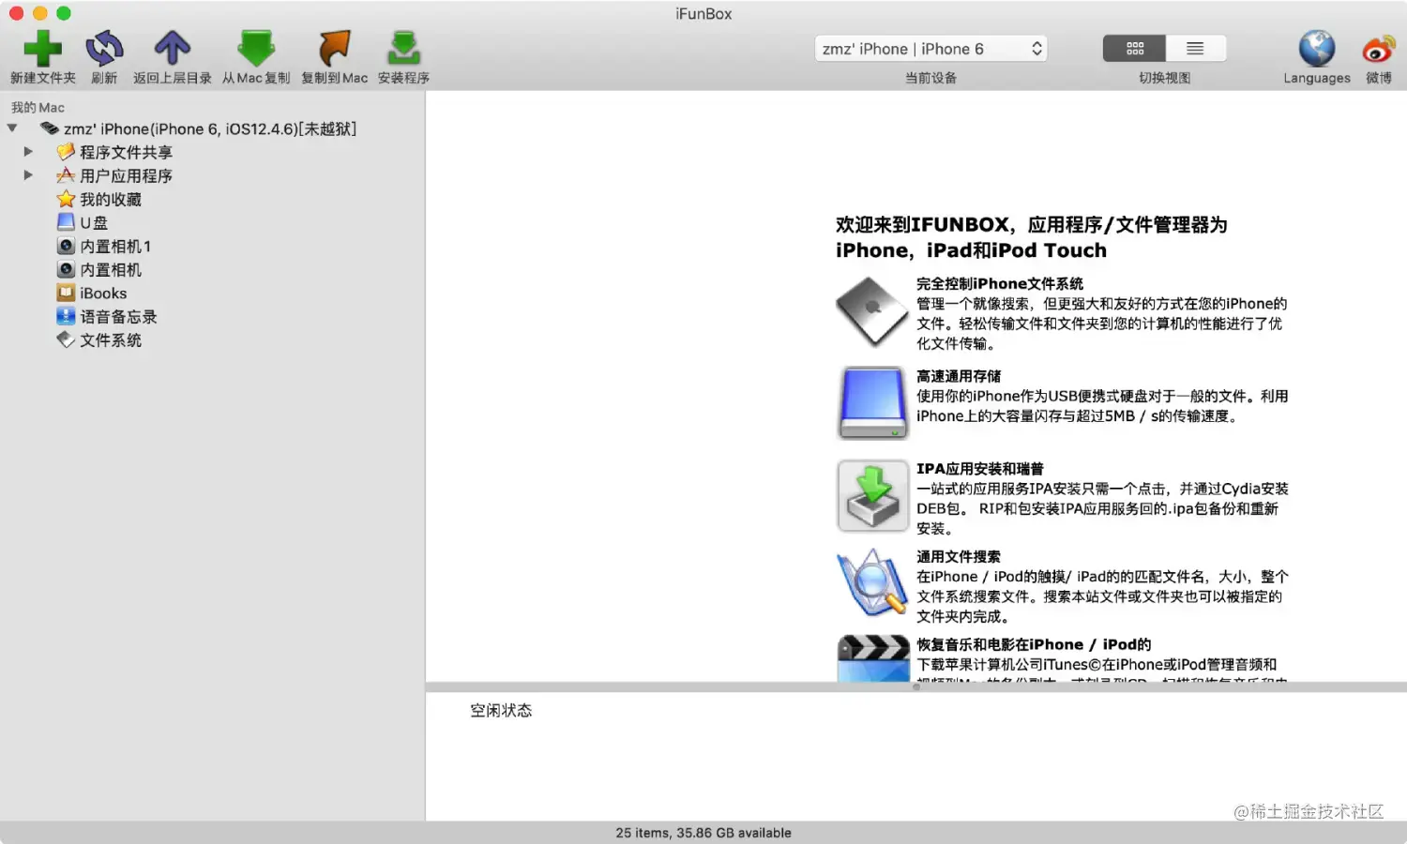Click the 安装程序 install app icon

click(403, 48)
